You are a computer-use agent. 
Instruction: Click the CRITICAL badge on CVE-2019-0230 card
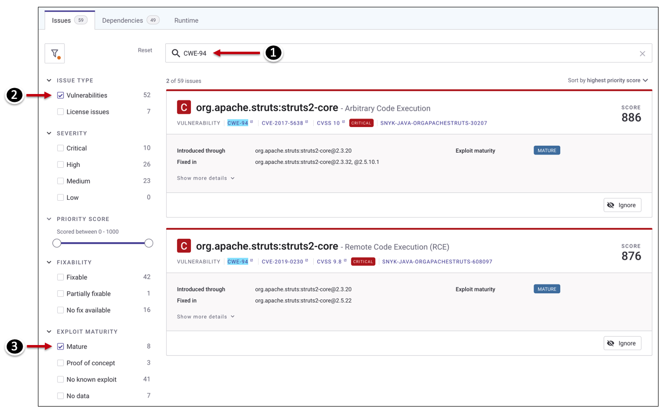click(x=363, y=262)
